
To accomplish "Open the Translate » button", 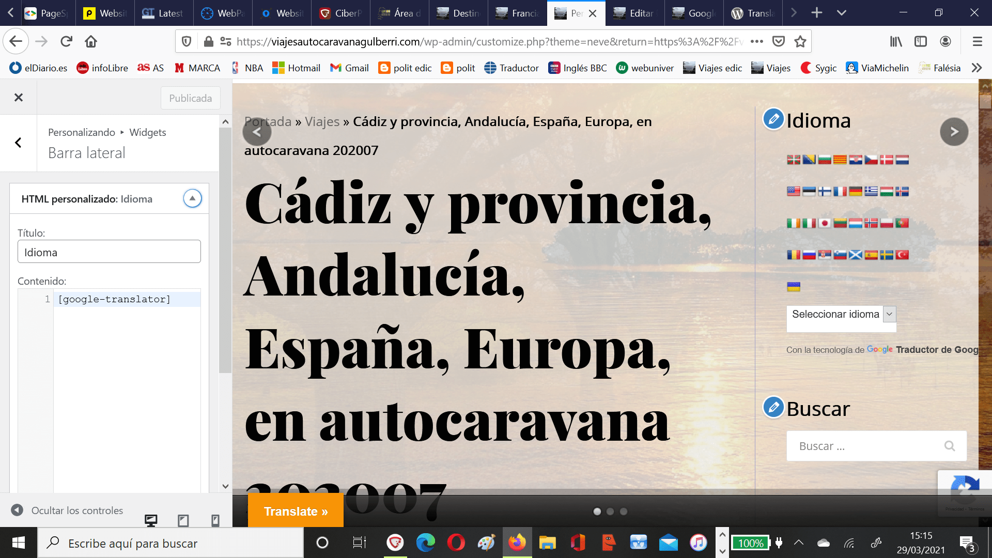I will pyautogui.click(x=296, y=511).
